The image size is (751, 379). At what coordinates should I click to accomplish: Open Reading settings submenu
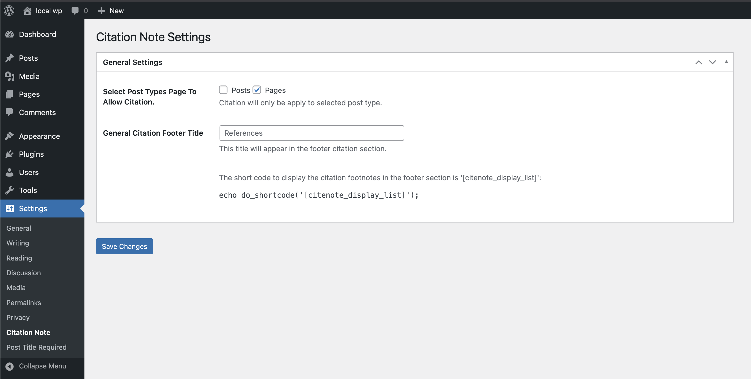19,258
